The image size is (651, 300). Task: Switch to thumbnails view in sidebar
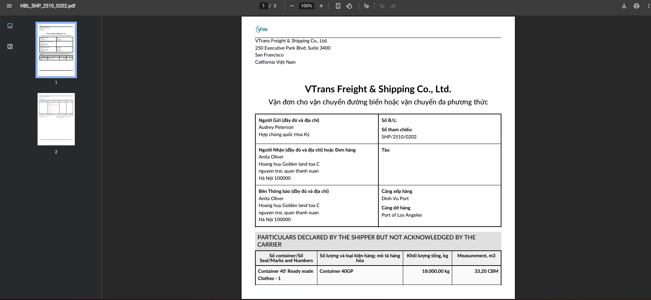tap(10, 26)
